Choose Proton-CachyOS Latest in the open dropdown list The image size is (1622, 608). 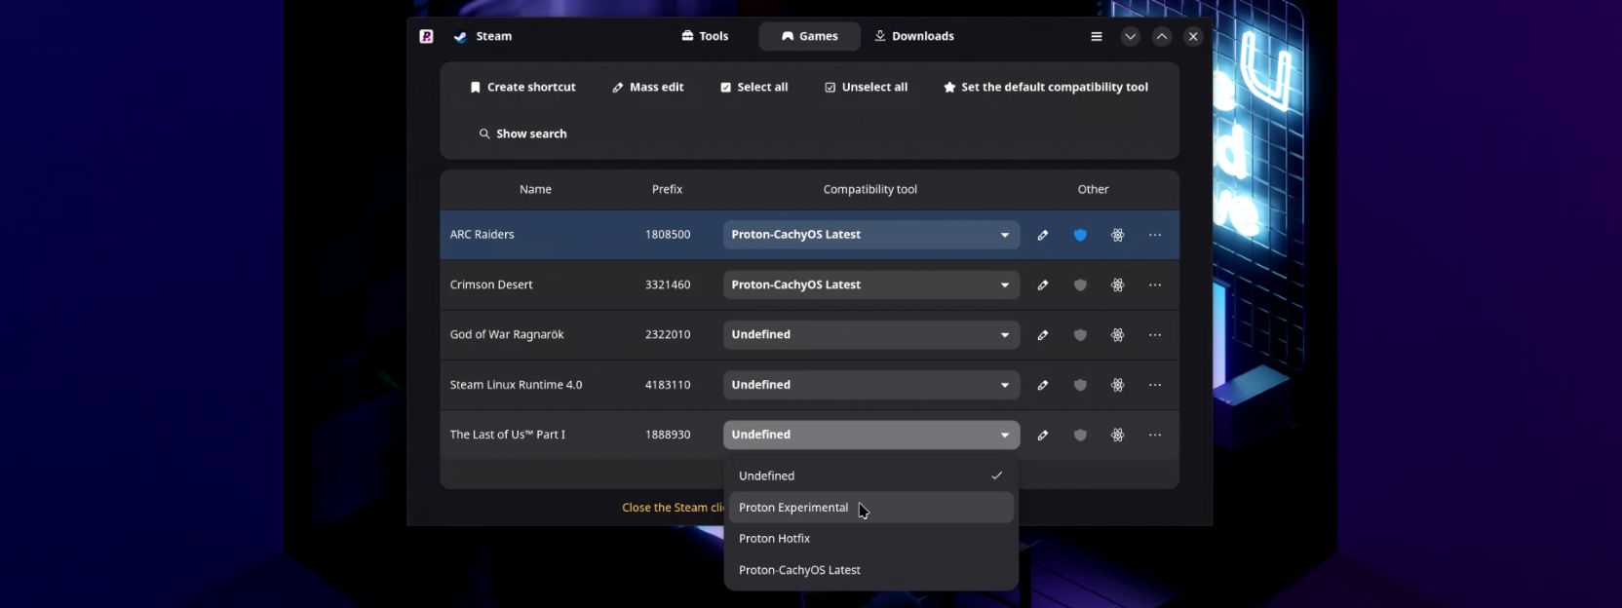(x=871, y=570)
